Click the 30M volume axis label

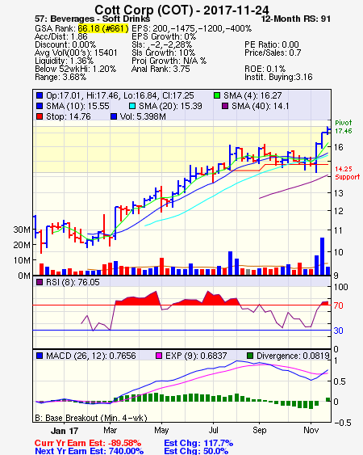point(22,230)
